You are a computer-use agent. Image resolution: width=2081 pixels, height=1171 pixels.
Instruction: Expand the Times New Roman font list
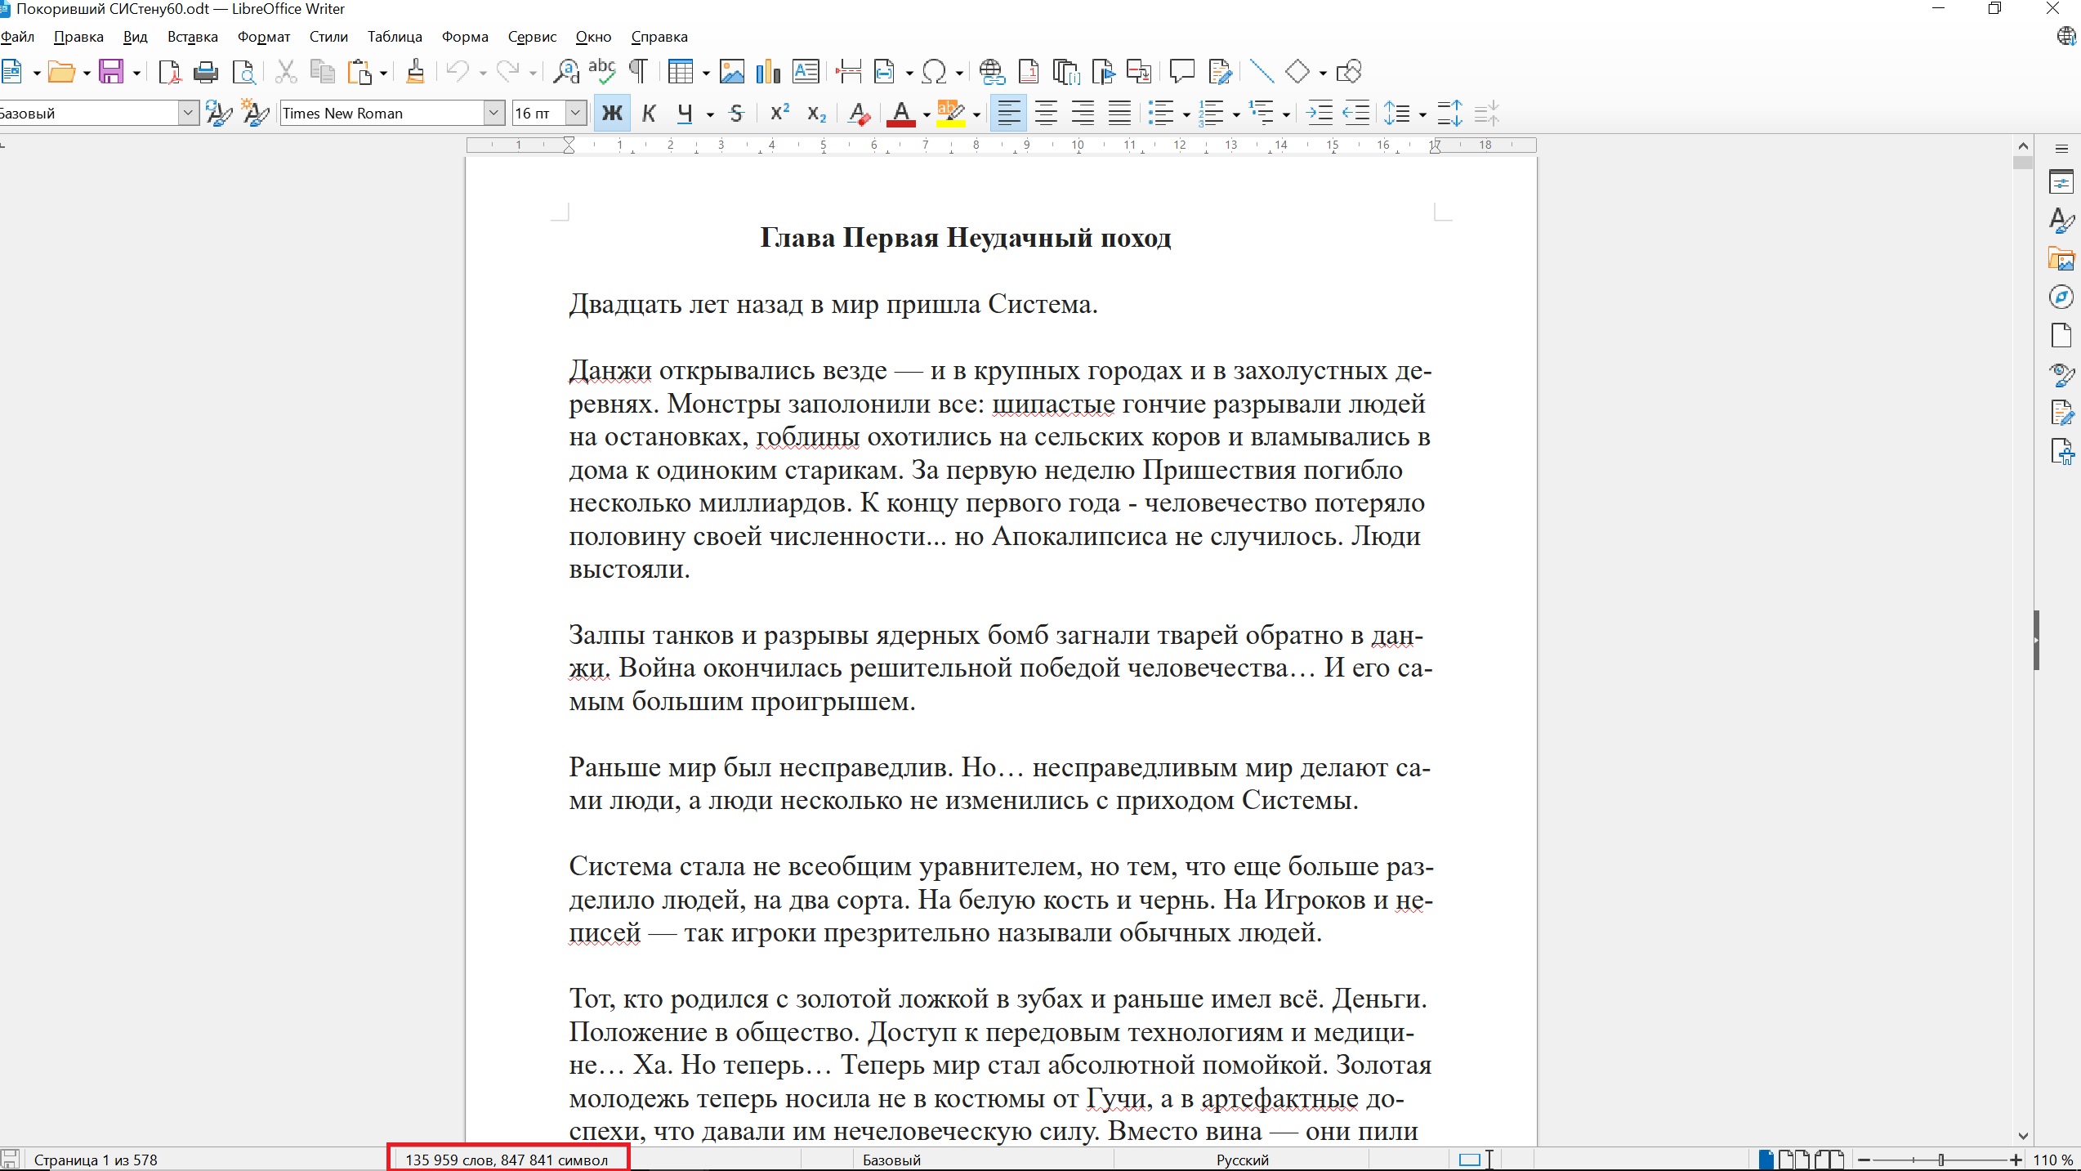pos(494,113)
